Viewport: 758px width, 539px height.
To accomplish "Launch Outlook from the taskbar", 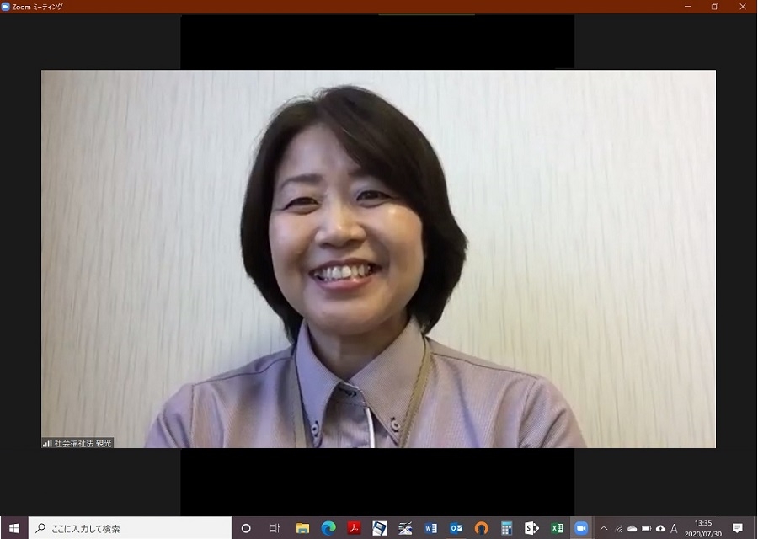I will coord(456,528).
